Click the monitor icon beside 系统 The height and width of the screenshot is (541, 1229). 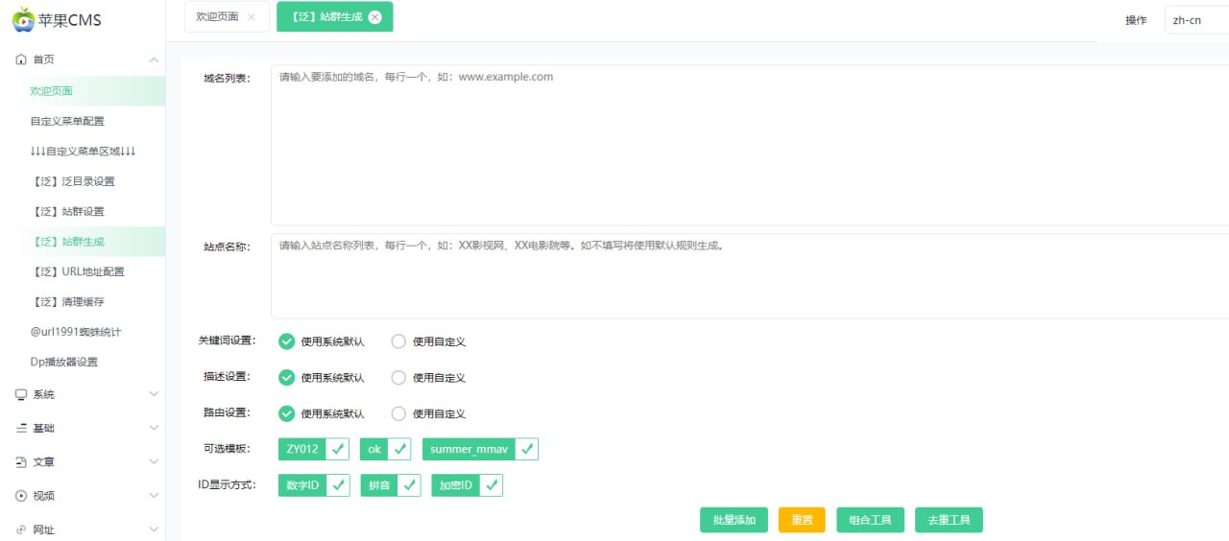tap(21, 394)
